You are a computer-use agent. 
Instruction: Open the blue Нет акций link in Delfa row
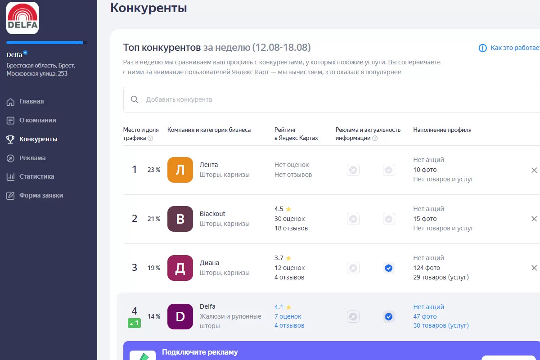coord(428,307)
